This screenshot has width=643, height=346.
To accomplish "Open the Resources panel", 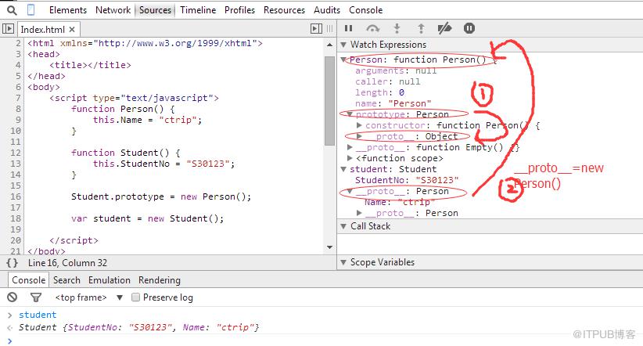I will coord(284,10).
